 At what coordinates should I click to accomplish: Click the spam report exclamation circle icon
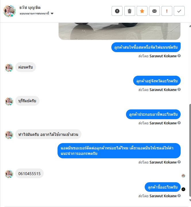tap(117, 11)
